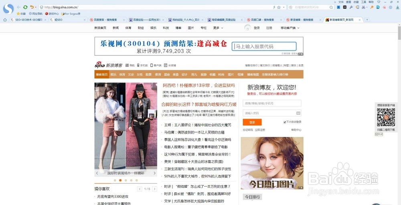Open the undo arrow history dropdown
Image resolution: width=401 pixels, height=205 pixels.
point(36,8)
